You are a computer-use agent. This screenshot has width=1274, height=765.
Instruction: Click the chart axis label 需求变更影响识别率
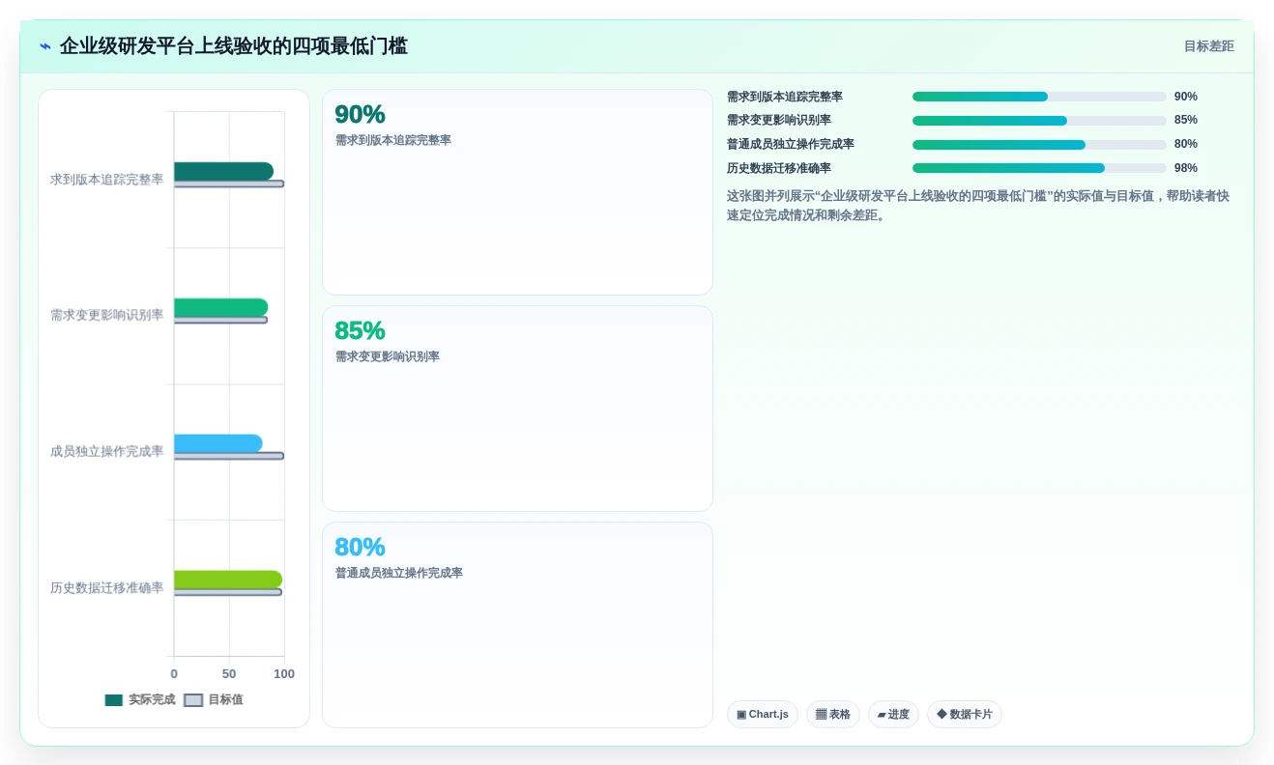pos(107,316)
